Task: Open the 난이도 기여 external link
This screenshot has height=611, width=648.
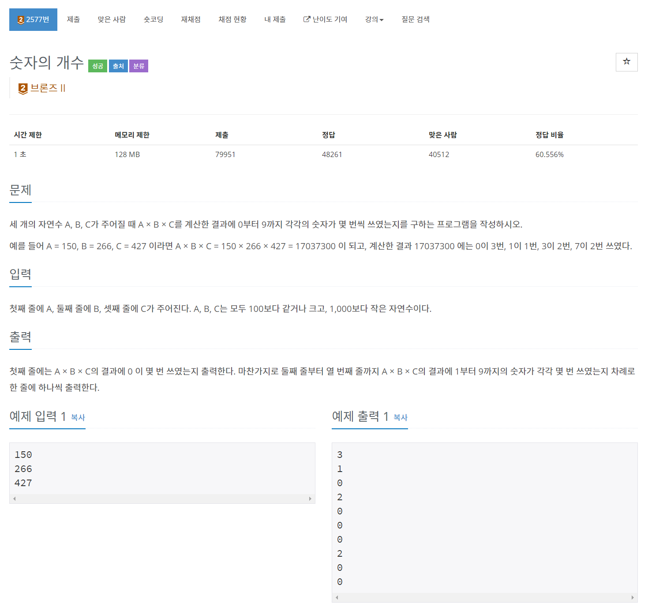Action: [325, 19]
